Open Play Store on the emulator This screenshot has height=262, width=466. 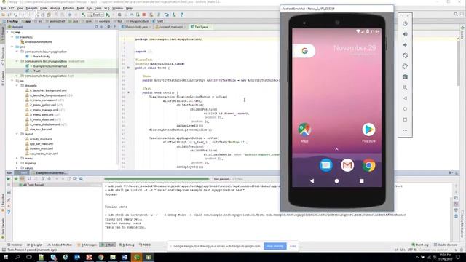click(x=368, y=130)
